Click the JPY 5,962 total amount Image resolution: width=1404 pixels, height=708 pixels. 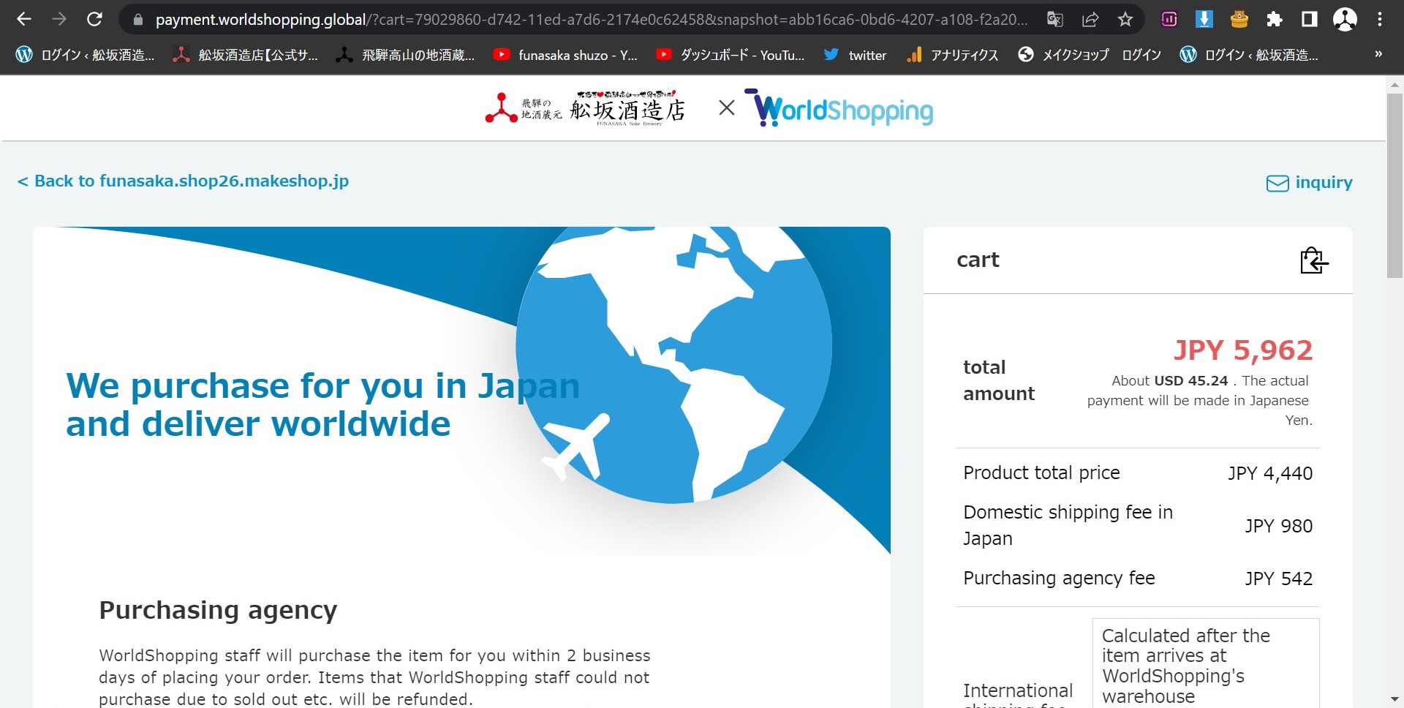(1243, 350)
